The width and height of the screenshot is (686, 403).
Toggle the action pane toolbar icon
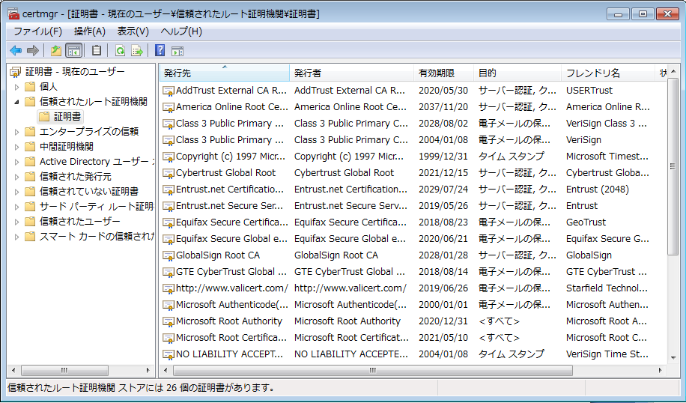[177, 51]
